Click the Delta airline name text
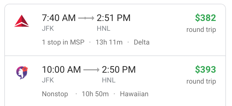The image size is (232, 106). 142,43
